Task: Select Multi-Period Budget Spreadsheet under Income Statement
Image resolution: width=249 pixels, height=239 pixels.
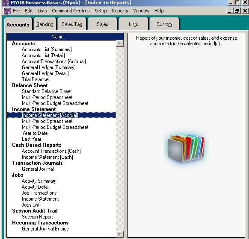Action: [55, 127]
